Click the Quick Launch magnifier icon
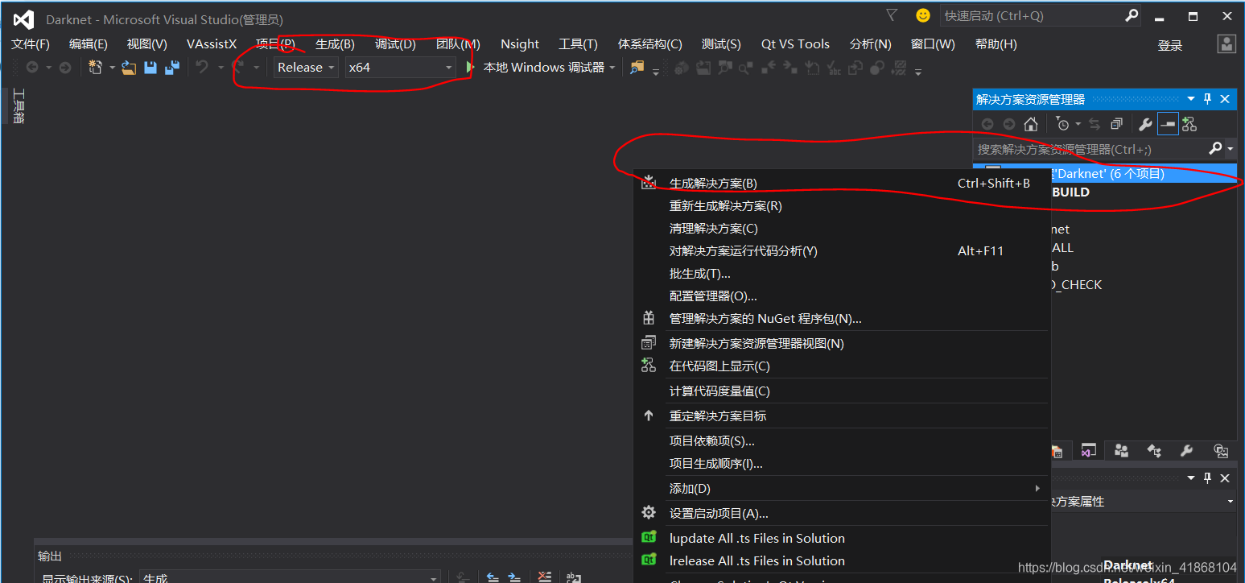The image size is (1245, 583). pos(1132,15)
